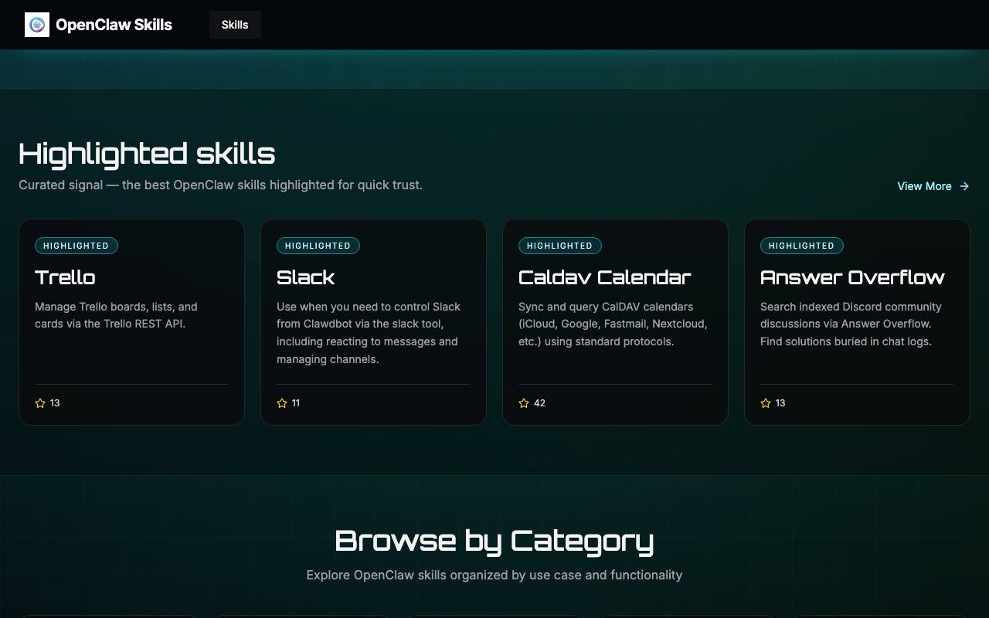Click the star icon on Trello card
Image resolution: width=989 pixels, height=618 pixels.
40,403
